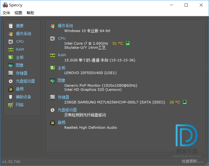Click the Speccy app icon in title bar
209x166 pixels.
[5, 5]
